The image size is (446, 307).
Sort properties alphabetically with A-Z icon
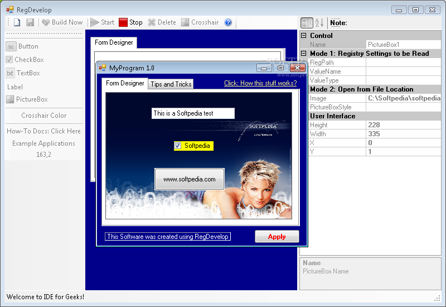click(319, 23)
